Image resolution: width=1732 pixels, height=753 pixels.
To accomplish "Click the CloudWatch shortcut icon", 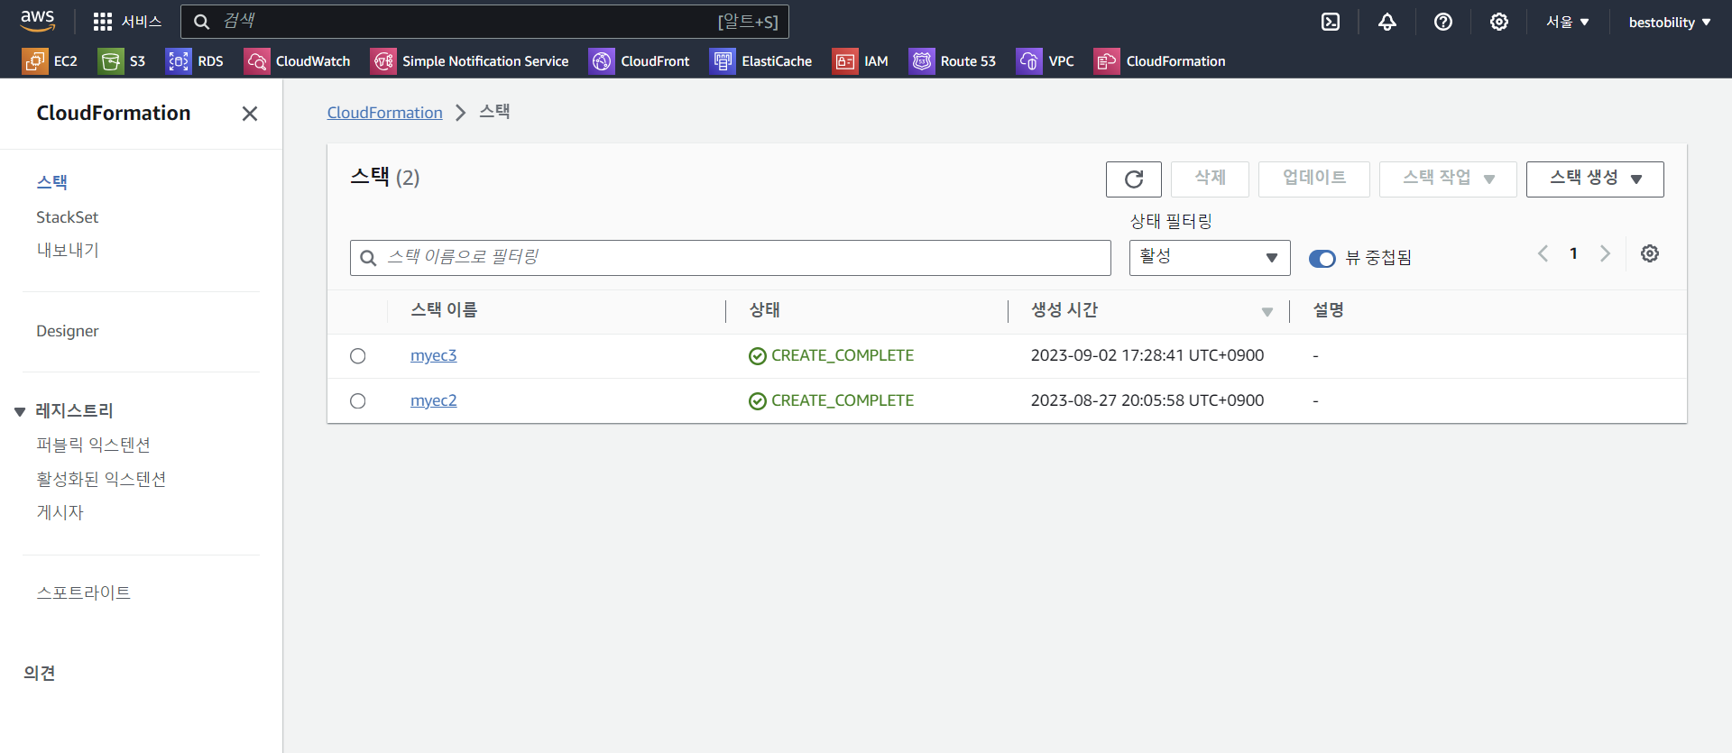I will point(256,61).
